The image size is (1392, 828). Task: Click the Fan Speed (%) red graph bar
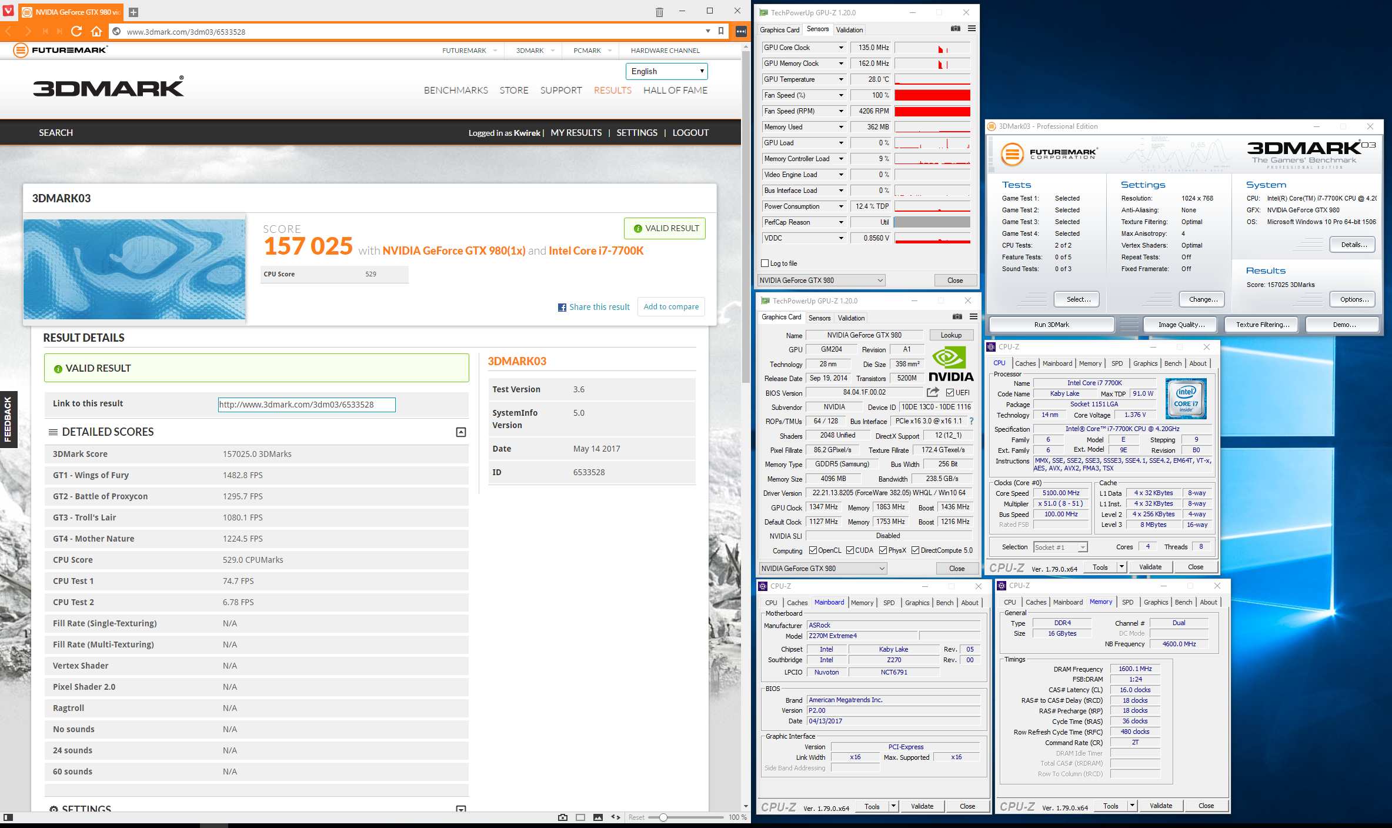point(932,95)
